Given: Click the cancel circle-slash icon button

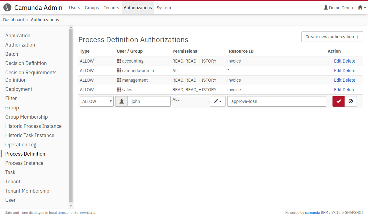Looking at the screenshot, I should pos(351,101).
